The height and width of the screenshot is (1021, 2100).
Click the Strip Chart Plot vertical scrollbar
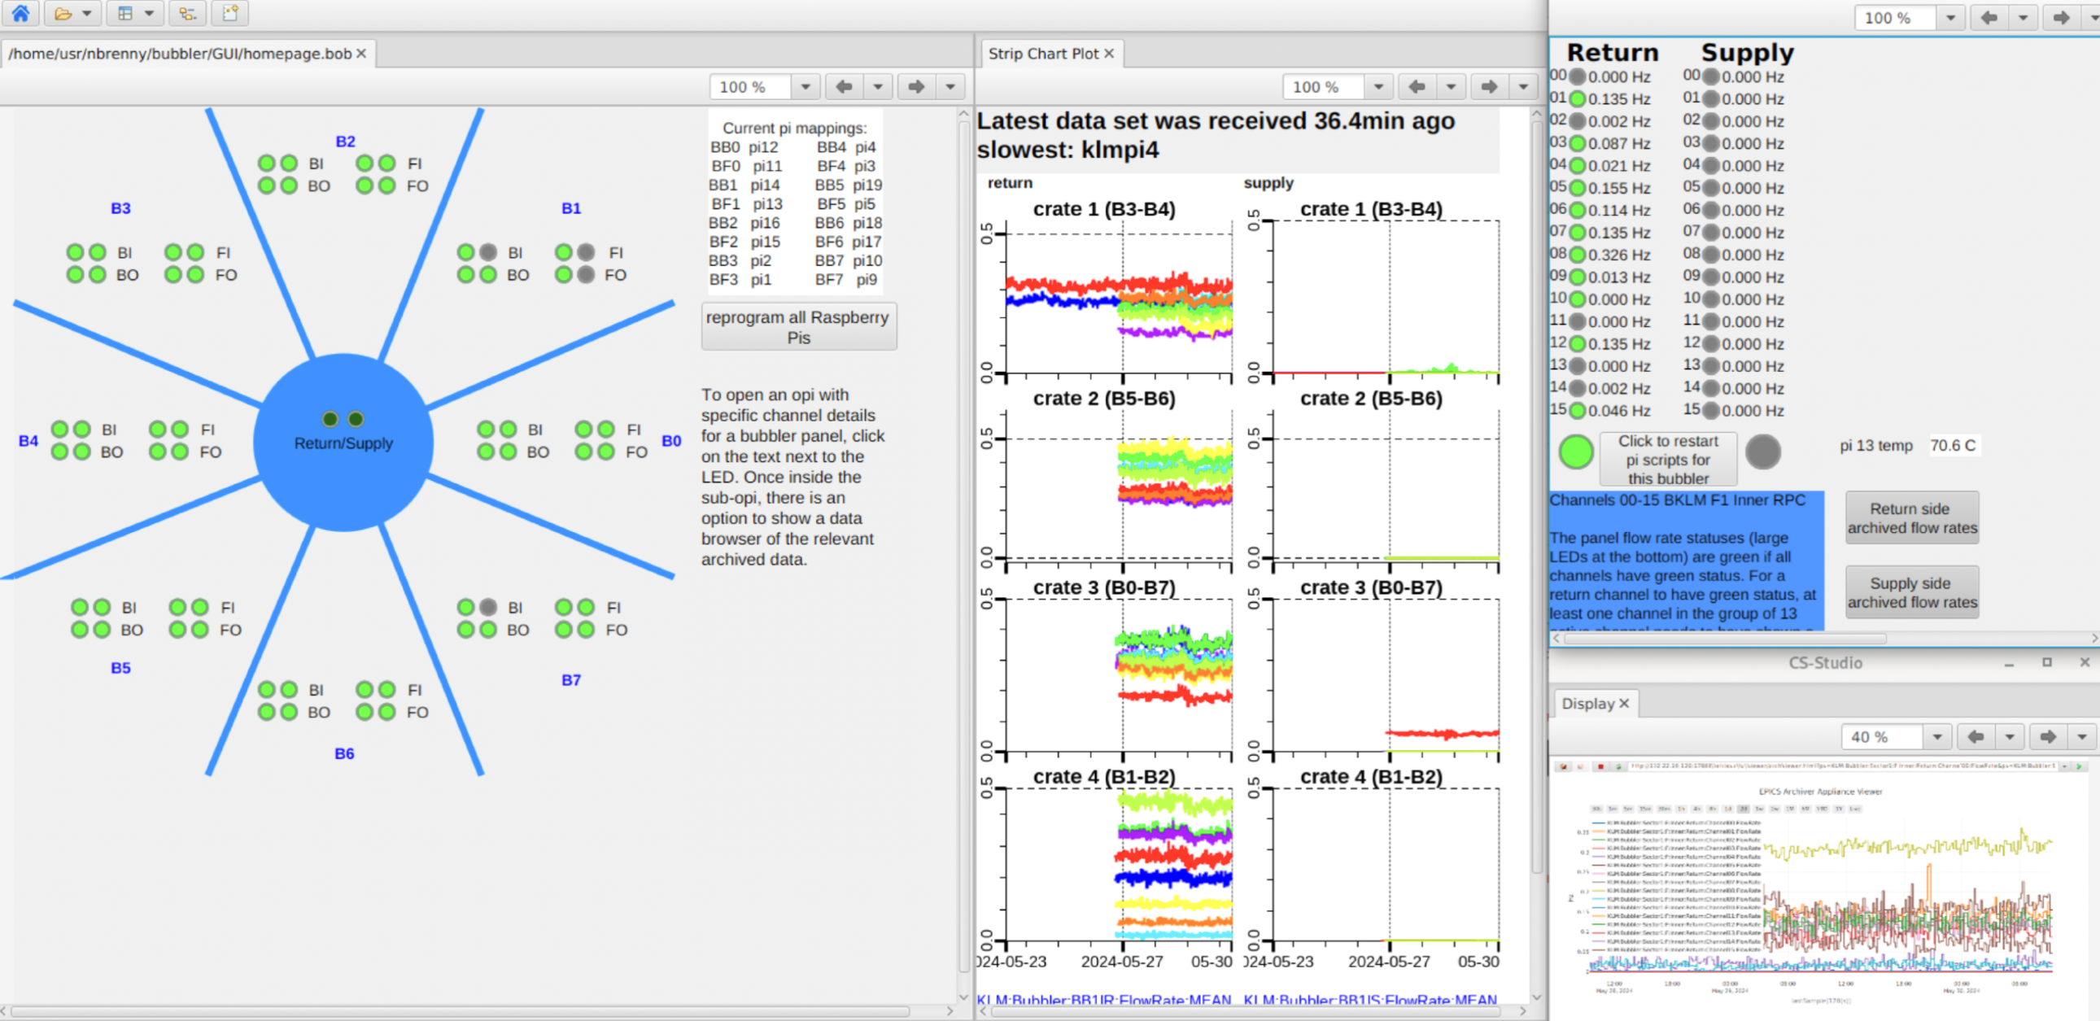1537,497
